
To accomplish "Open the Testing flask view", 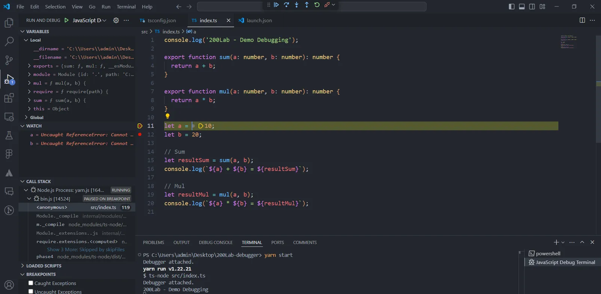I will coord(9,135).
